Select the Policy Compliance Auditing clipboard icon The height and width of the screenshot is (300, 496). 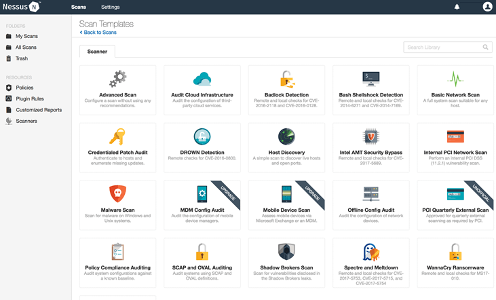click(x=117, y=252)
